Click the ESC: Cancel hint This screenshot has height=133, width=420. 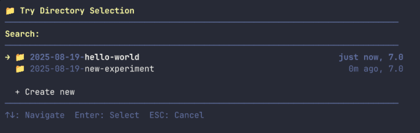[177, 115]
